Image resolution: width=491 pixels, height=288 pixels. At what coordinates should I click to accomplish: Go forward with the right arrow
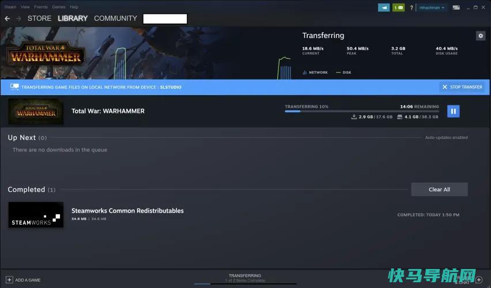18,19
